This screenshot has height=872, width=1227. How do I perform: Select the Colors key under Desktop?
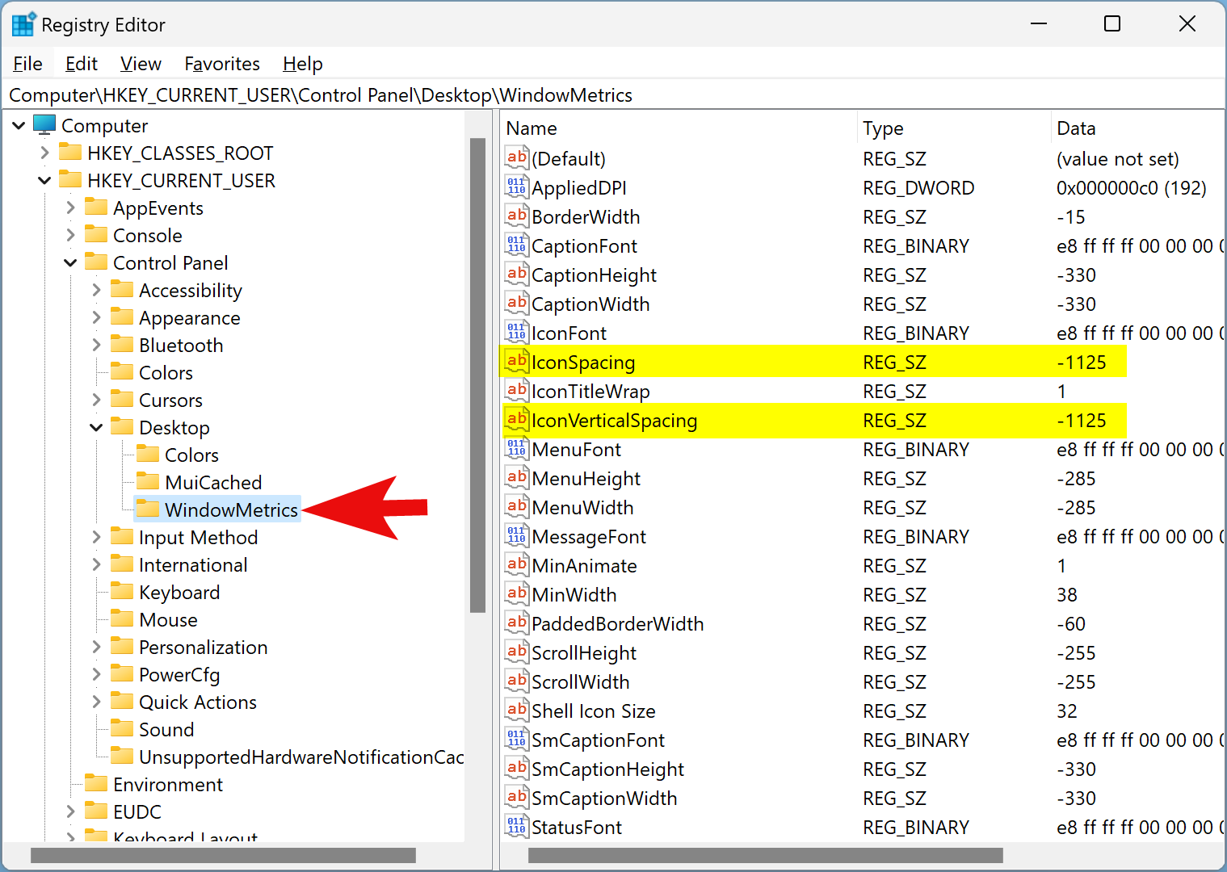click(191, 455)
